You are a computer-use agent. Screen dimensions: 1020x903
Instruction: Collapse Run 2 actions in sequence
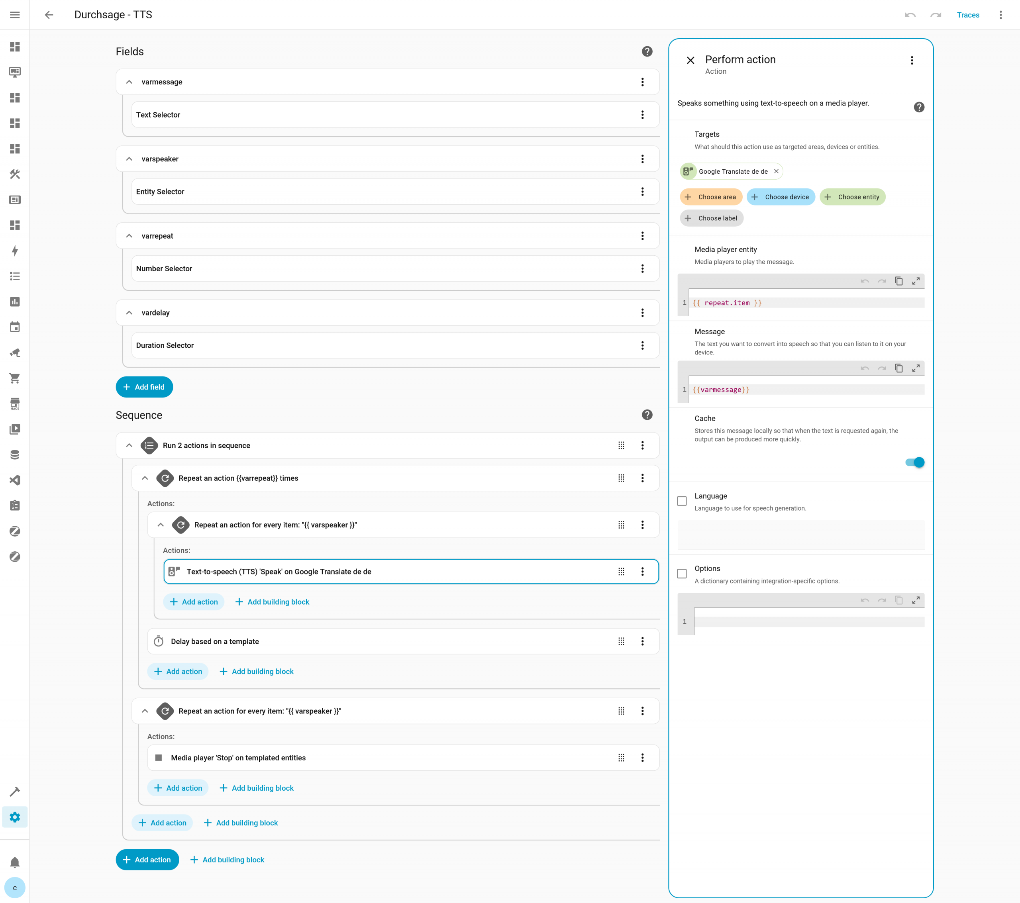(129, 445)
